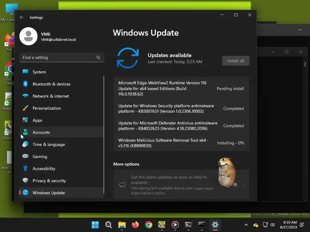Click the blue update sync arrows icon
The height and width of the screenshot is (232, 310).
(x=128, y=58)
